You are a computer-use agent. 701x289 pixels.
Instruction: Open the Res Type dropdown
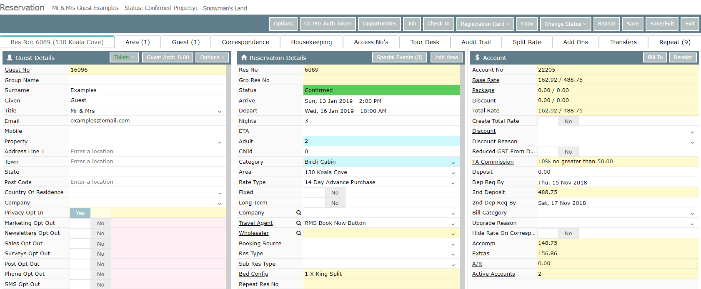pos(453,254)
